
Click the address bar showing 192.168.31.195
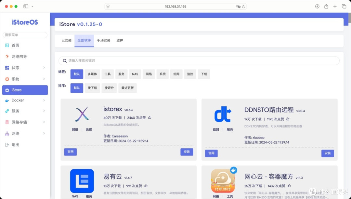click(x=175, y=7)
